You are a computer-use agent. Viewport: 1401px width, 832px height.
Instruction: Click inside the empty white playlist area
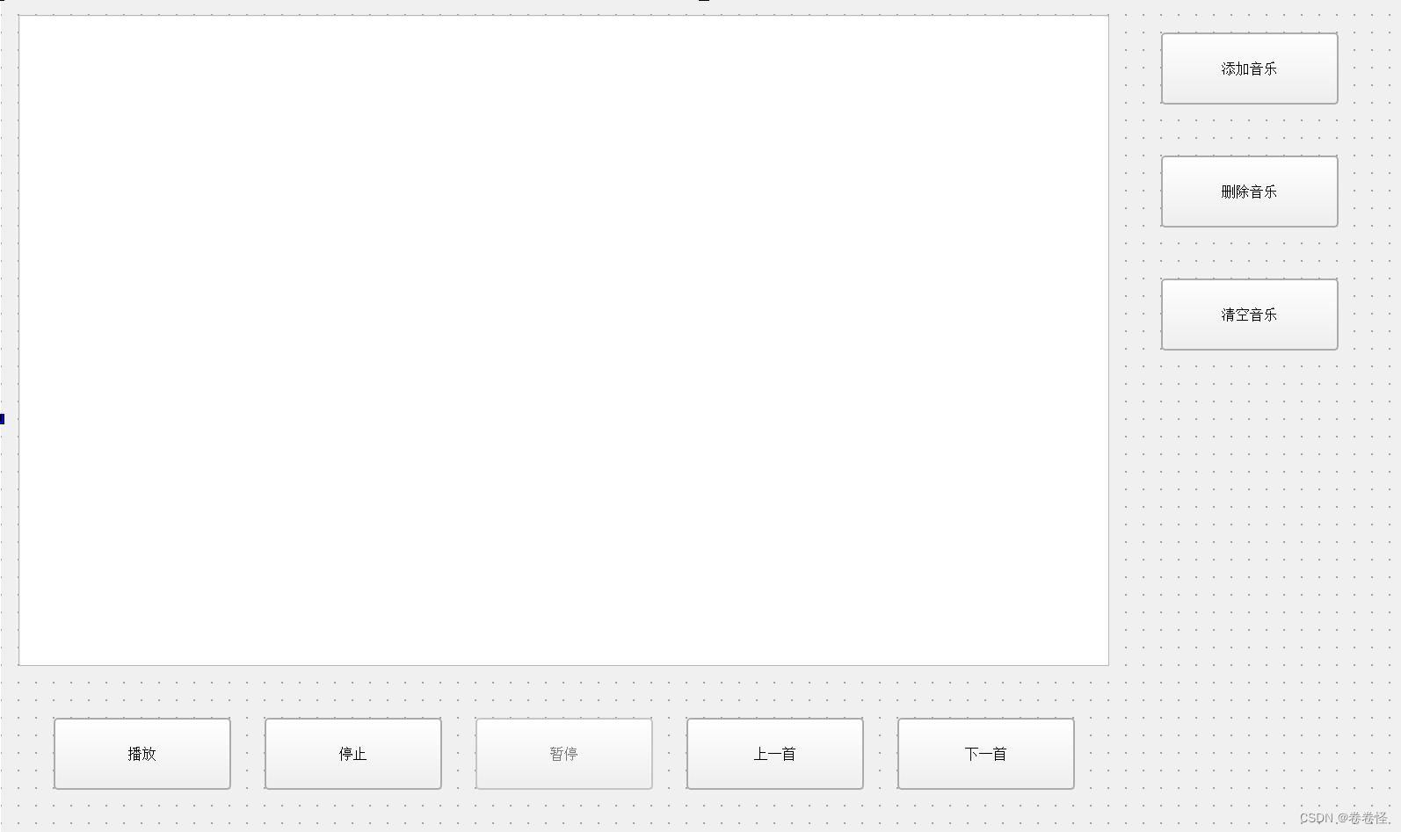point(563,340)
